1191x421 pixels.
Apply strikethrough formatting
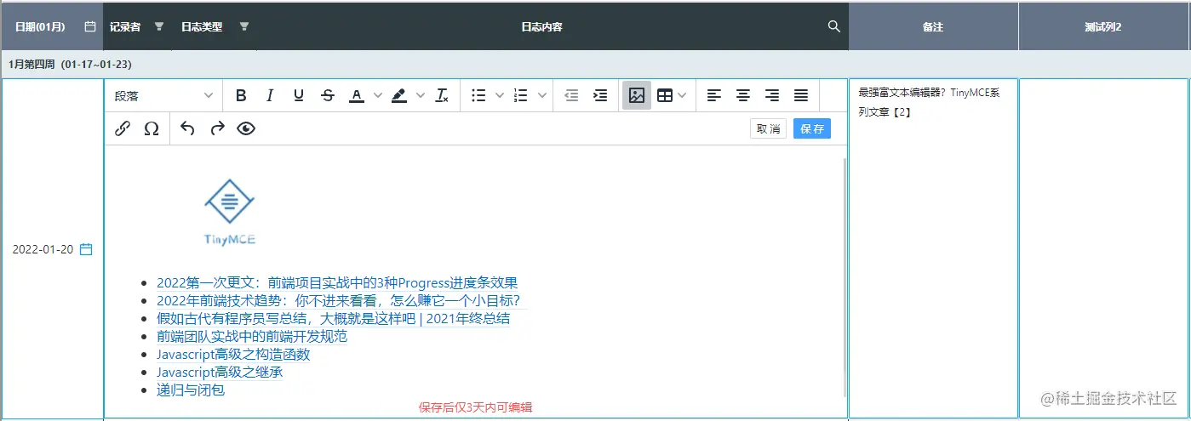coord(328,95)
